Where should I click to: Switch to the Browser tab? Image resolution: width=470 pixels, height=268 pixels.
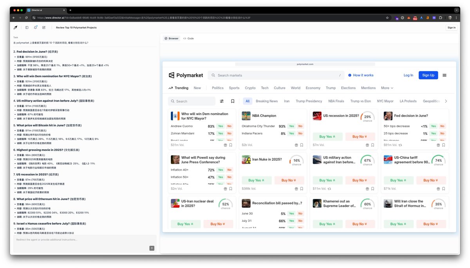pos(172,39)
